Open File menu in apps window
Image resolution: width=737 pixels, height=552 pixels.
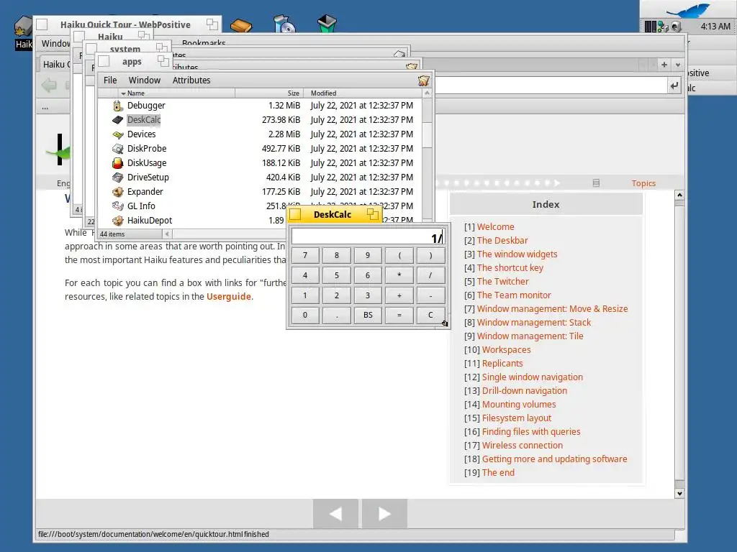[110, 80]
